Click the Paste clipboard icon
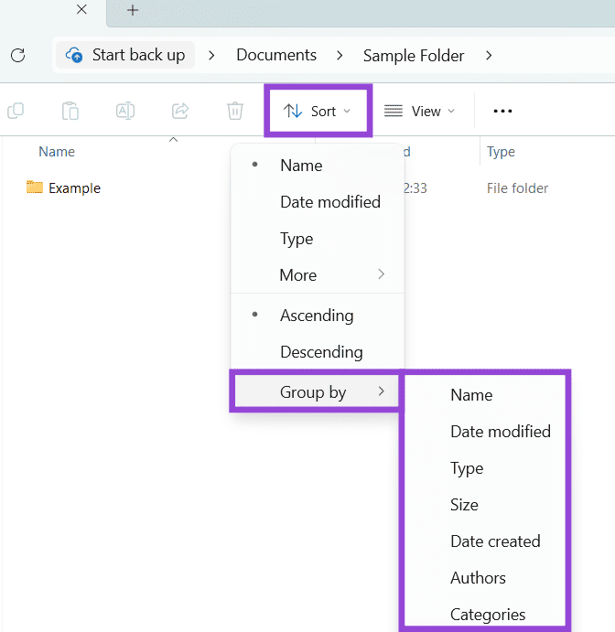The image size is (615, 632). tap(70, 111)
